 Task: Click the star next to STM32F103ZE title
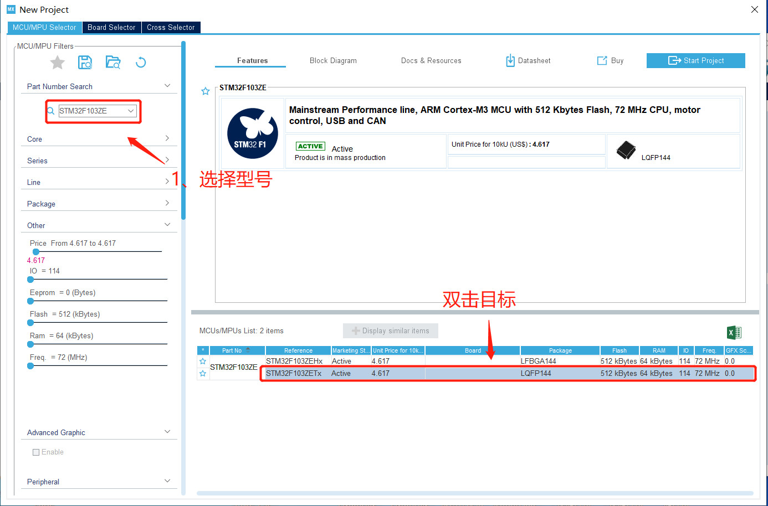click(206, 91)
